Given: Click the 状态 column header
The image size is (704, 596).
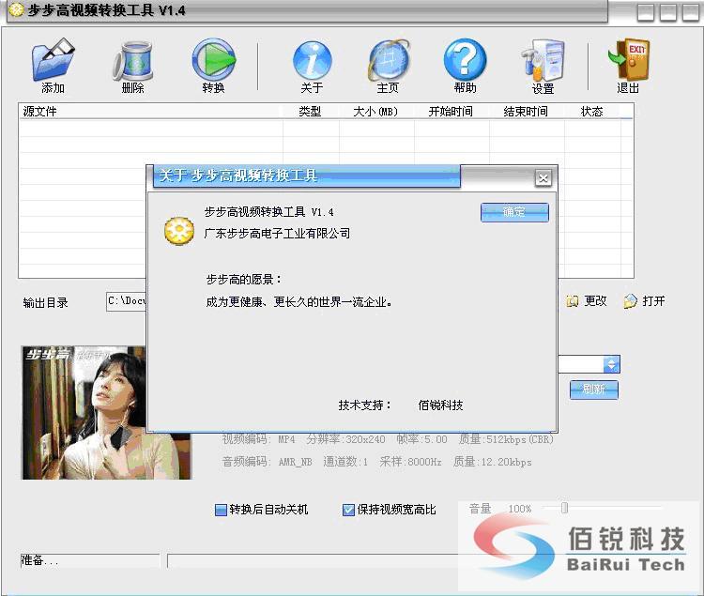Looking at the screenshot, I should pyautogui.click(x=592, y=112).
